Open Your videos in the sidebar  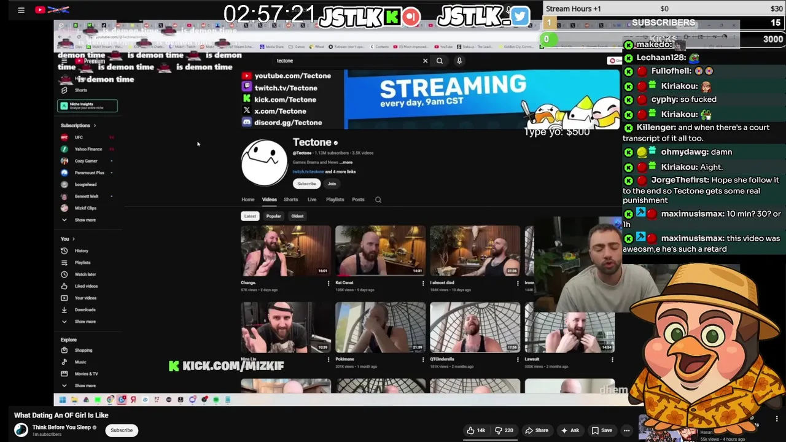(x=85, y=298)
